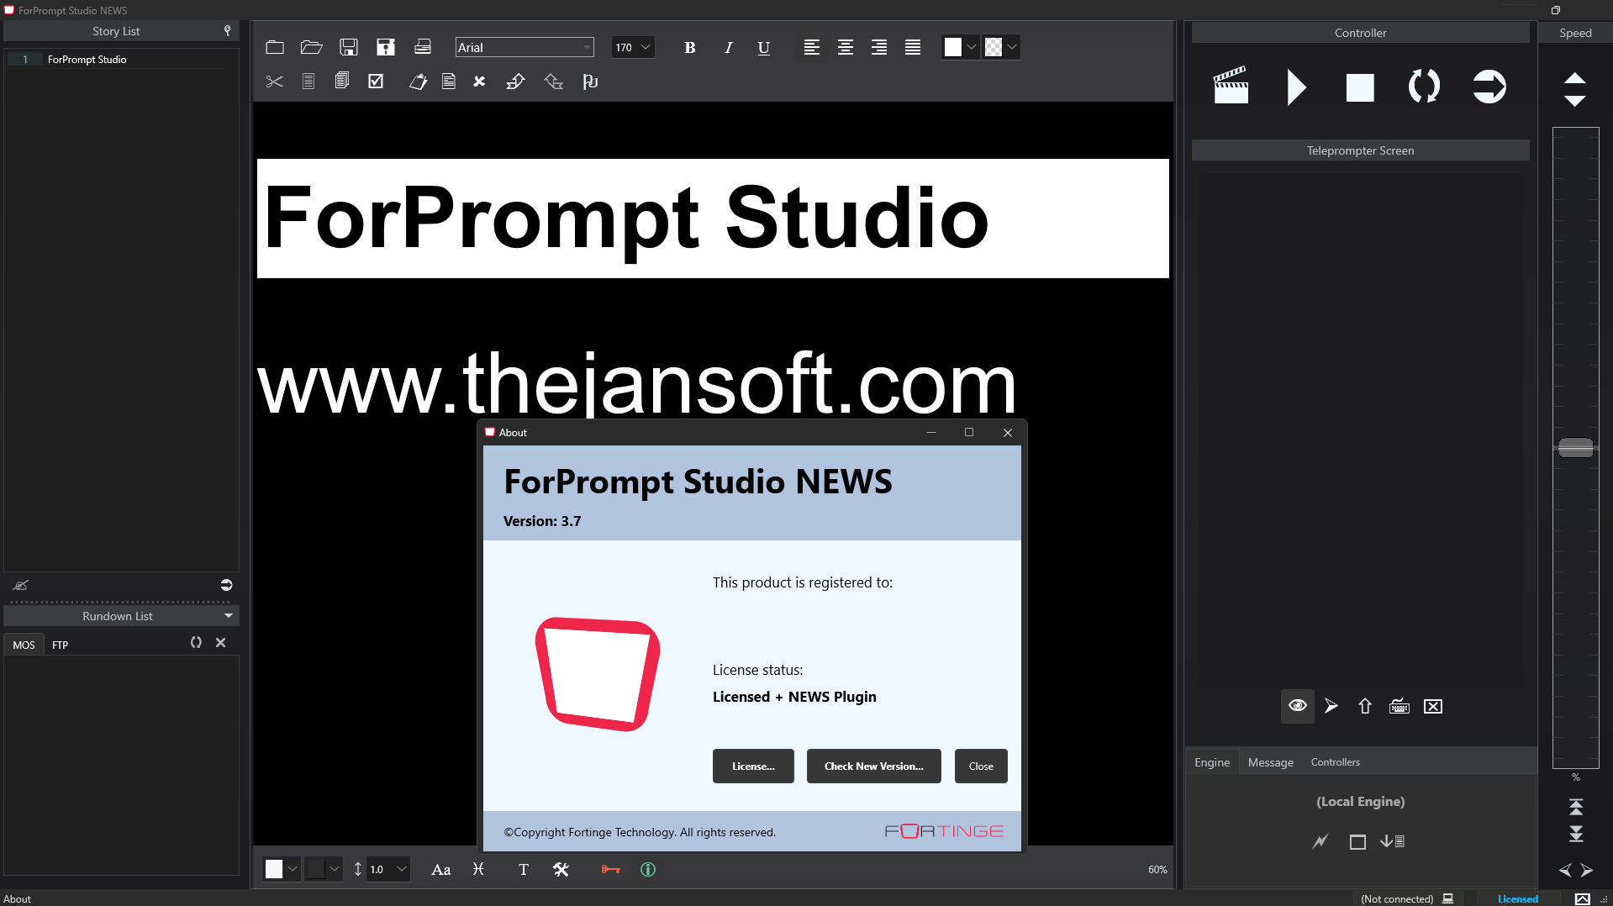Click the right-to-left paragraph mark icon
The image size is (1613, 906).
point(590,82)
